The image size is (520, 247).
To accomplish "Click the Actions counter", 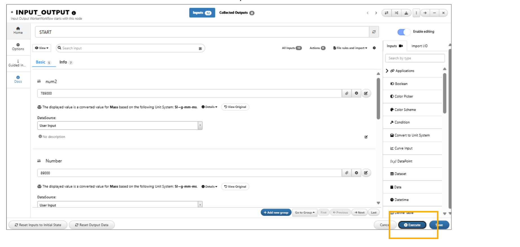I will pos(317,48).
